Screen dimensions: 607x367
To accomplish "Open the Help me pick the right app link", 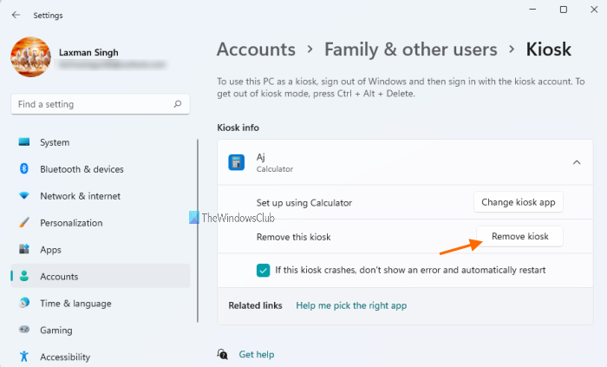I will coord(351,305).
